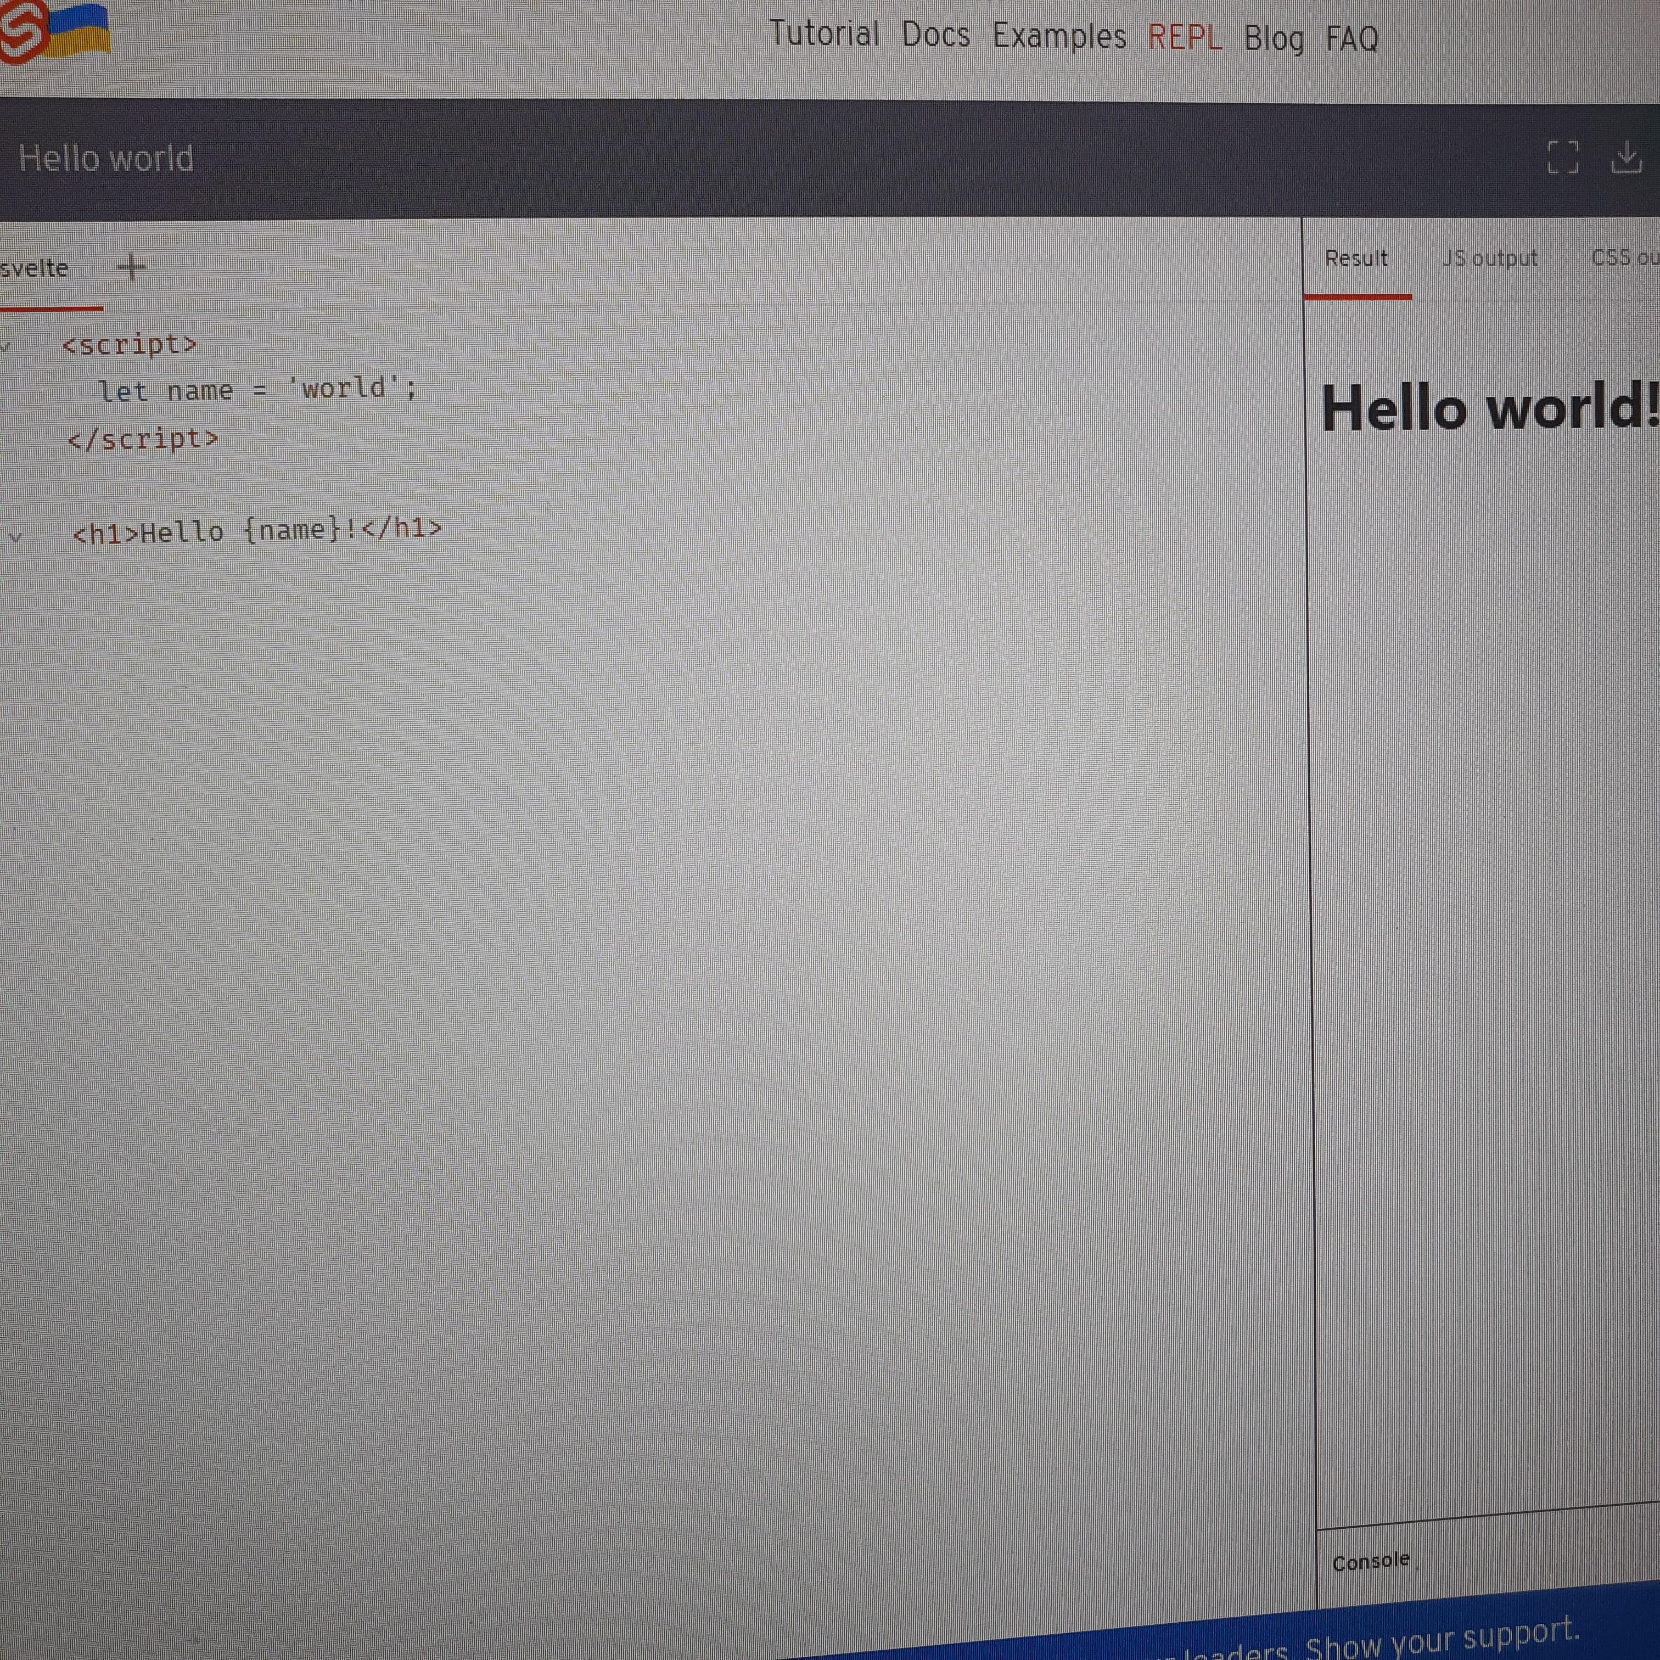Expand the Console panel
This screenshot has height=1660, width=1660.
coord(1371,1561)
